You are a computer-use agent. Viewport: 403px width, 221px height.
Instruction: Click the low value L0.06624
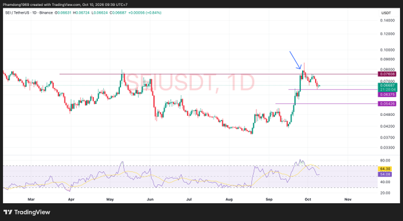coord(100,12)
